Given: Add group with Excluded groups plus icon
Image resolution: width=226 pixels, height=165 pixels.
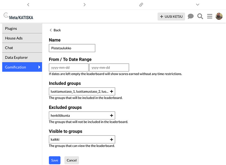Looking at the screenshot, I should pyautogui.click(x=112, y=115).
